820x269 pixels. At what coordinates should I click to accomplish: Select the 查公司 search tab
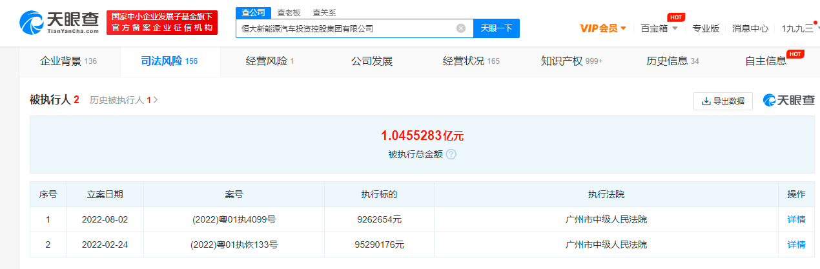coord(253,12)
